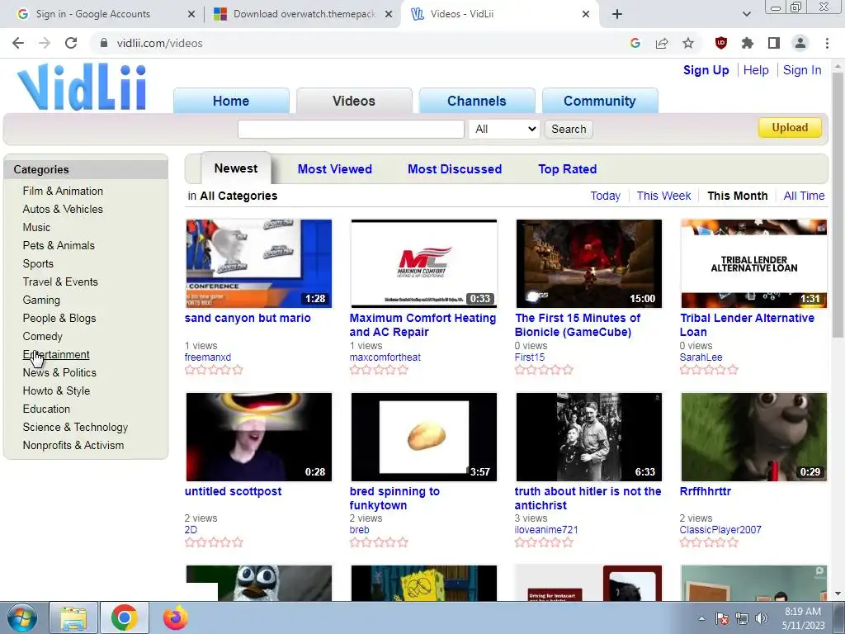Click the volume icon in system tray
Viewport: 845px width, 634px height.
762,618
